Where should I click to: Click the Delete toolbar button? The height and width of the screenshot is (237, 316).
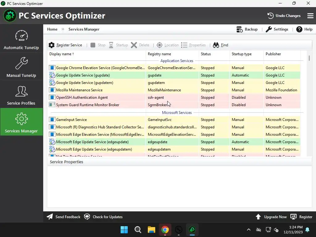[x=140, y=45]
